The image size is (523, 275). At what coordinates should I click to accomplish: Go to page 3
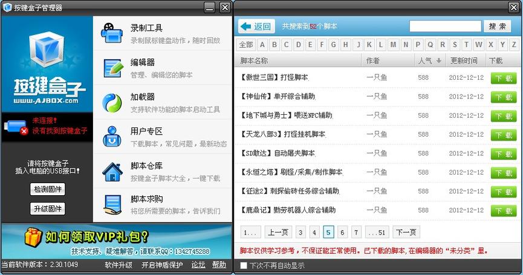(300, 232)
